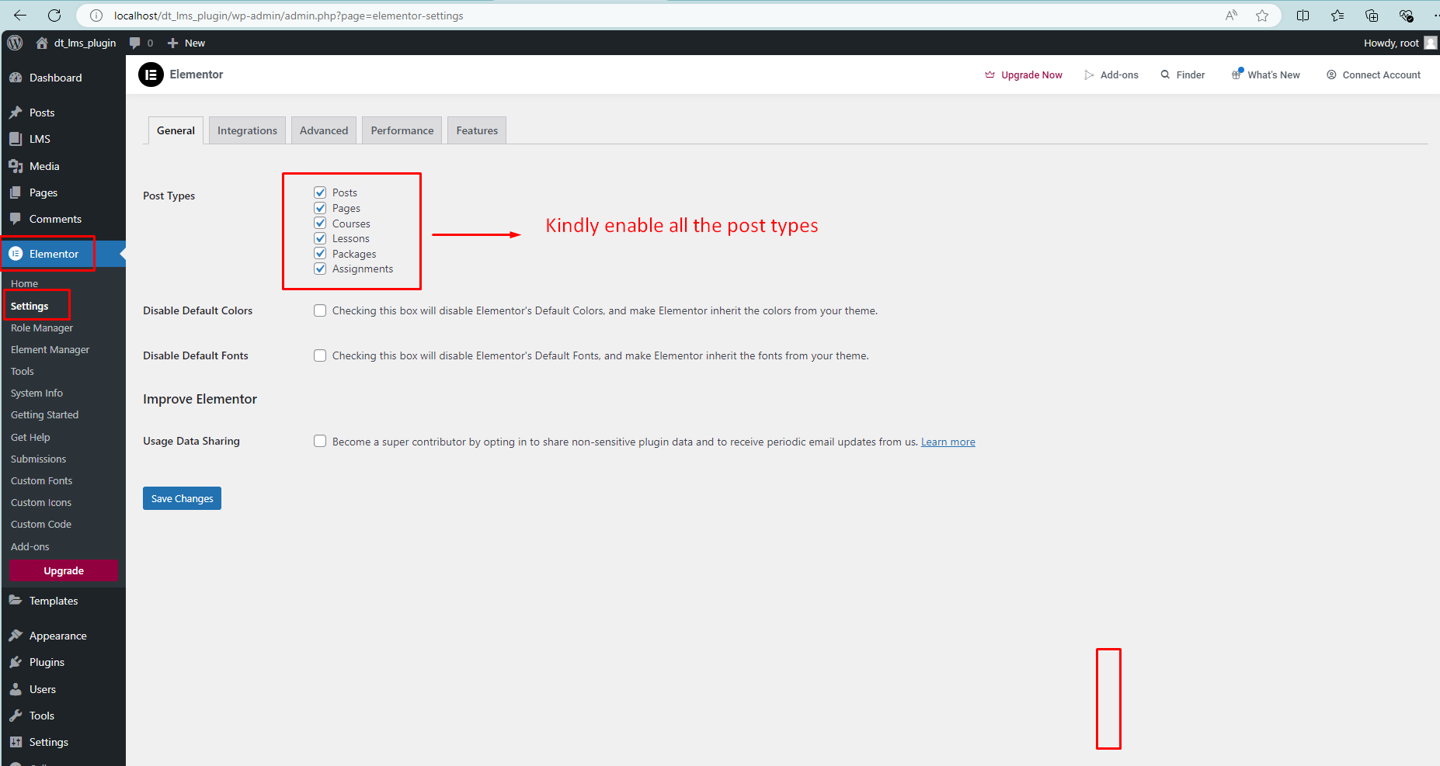This screenshot has width=1440, height=766.
Task: Enable Disable Default Fonts checkbox
Action: coord(320,355)
